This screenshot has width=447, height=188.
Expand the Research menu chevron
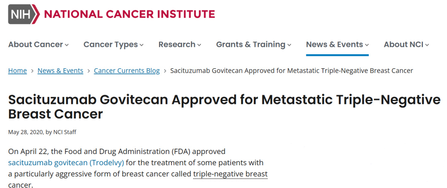pos(199,45)
